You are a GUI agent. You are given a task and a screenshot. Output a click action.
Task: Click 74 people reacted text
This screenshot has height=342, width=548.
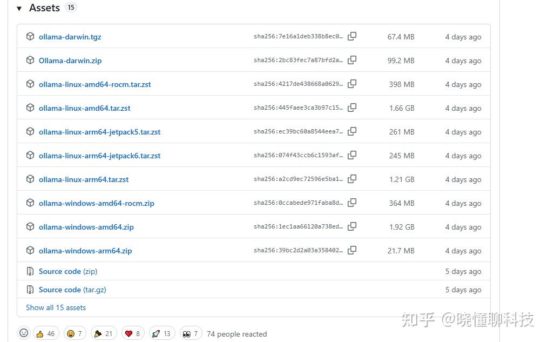pyautogui.click(x=236, y=334)
